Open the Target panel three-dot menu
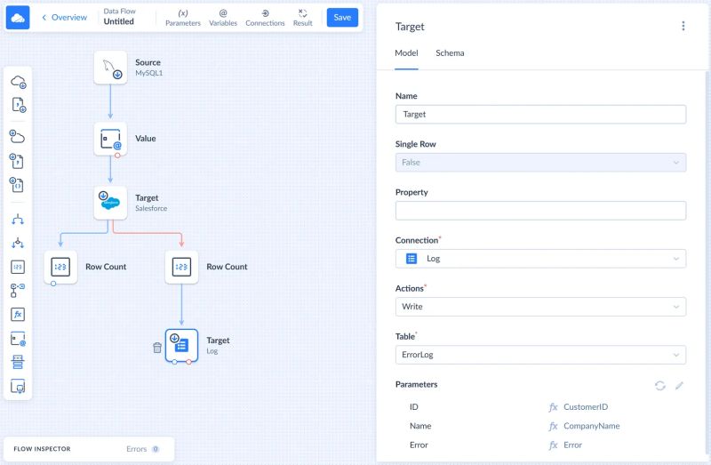Viewport: 711px width, 465px height. click(x=683, y=27)
